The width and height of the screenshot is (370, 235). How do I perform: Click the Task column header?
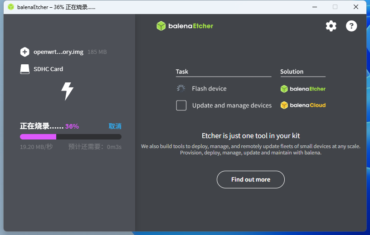click(x=182, y=72)
